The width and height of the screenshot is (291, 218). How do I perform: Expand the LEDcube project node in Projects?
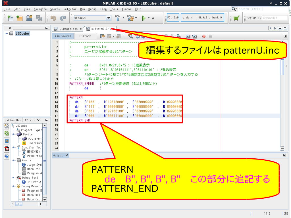click(x=6, y=33)
